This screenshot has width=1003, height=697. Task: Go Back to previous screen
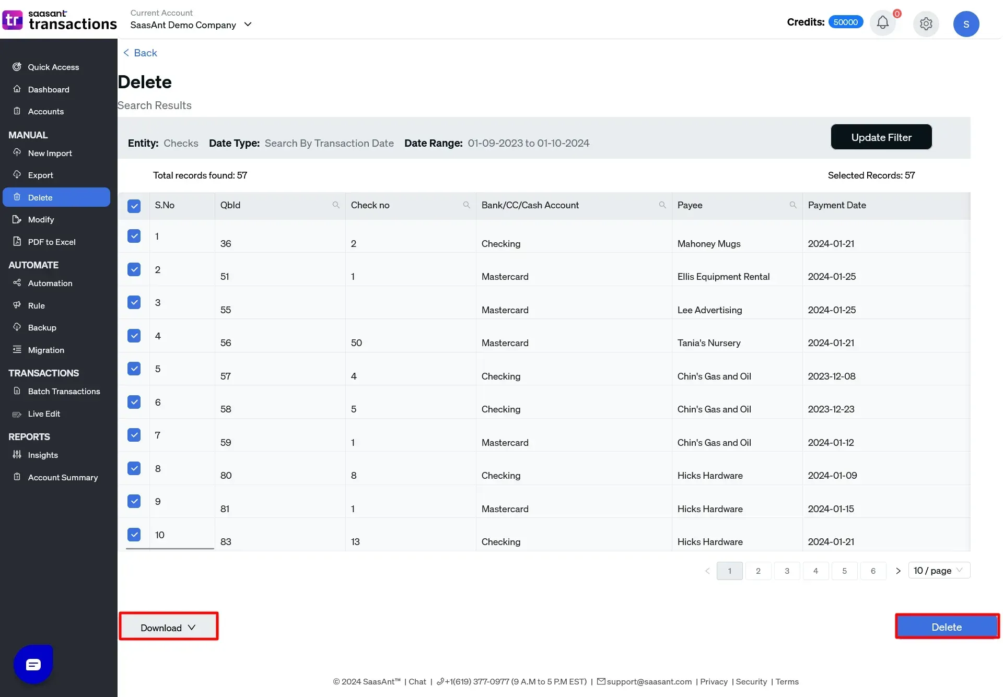point(140,53)
